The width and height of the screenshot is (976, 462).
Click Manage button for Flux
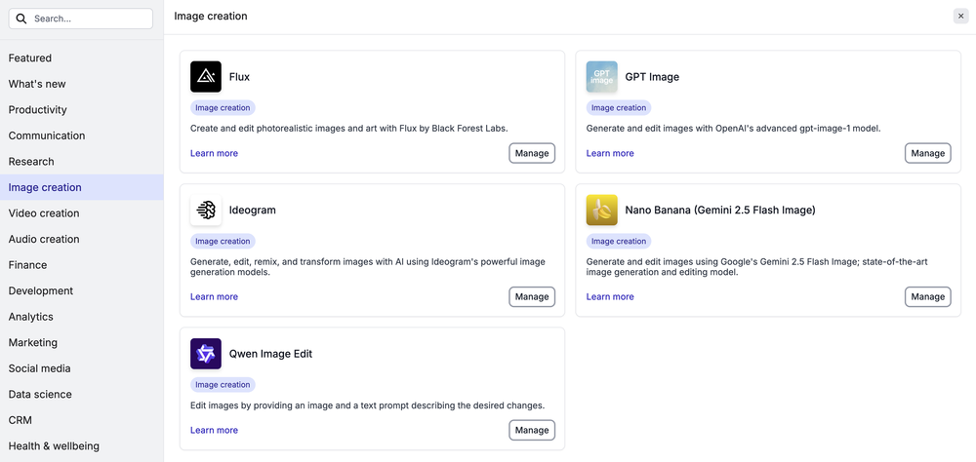click(532, 153)
